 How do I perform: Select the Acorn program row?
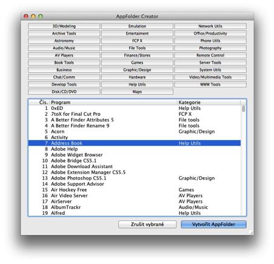135,132
